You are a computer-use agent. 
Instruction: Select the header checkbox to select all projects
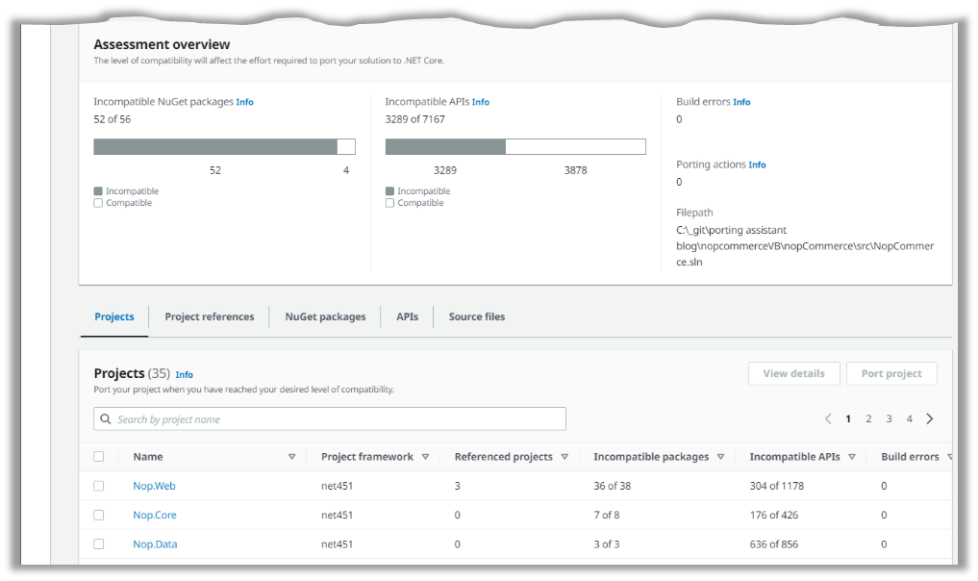coord(98,456)
